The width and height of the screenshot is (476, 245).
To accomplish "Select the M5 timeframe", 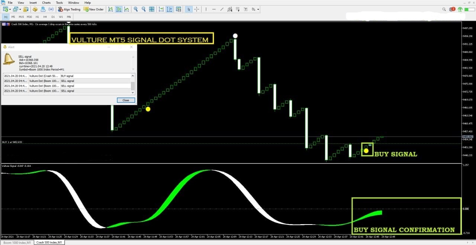I will pyautogui.click(x=13, y=17).
